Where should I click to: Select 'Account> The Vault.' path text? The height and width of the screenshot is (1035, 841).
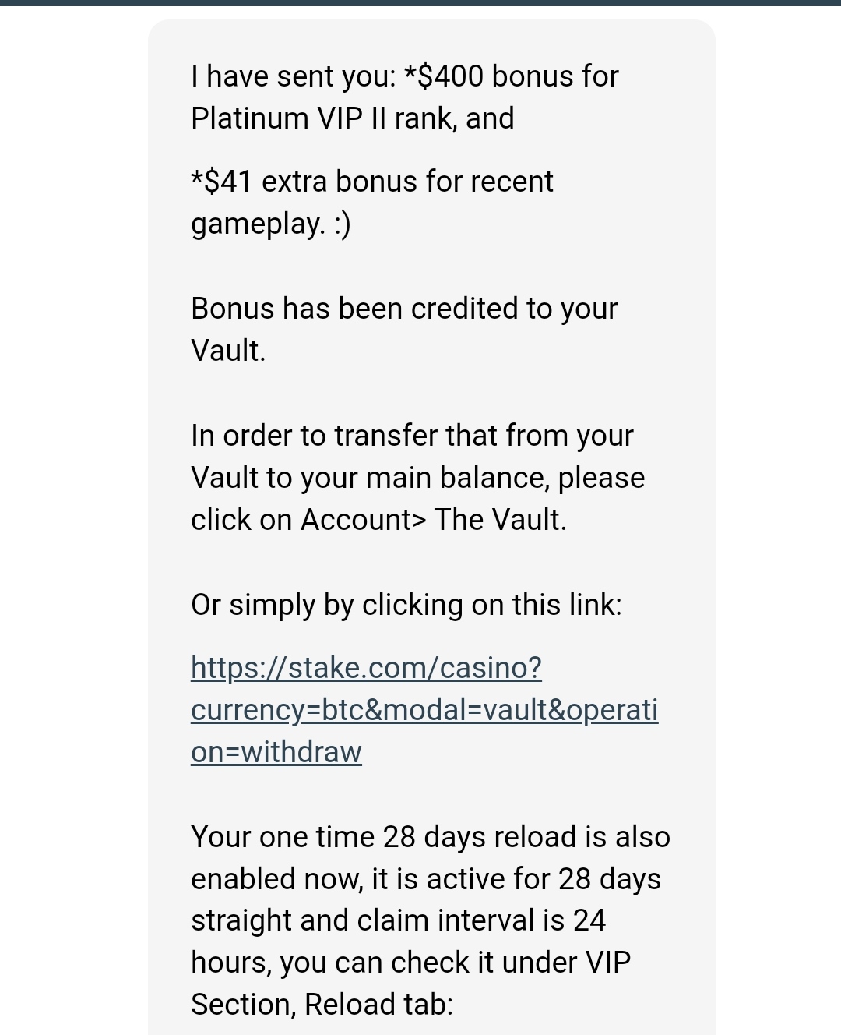point(434,520)
